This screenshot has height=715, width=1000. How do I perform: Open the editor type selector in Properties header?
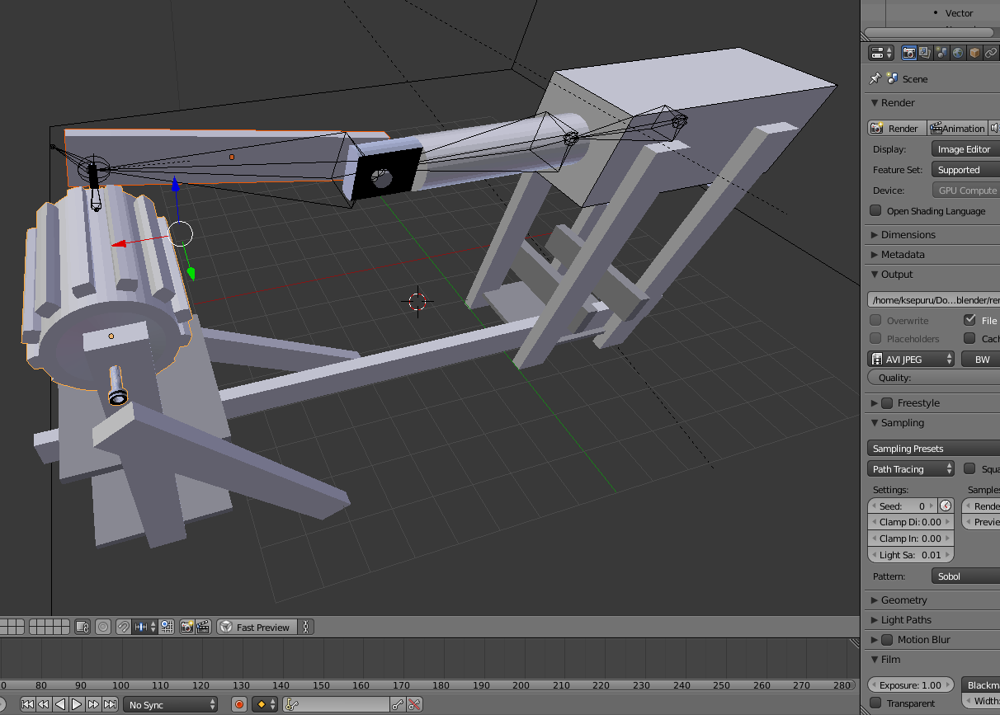tap(878, 52)
